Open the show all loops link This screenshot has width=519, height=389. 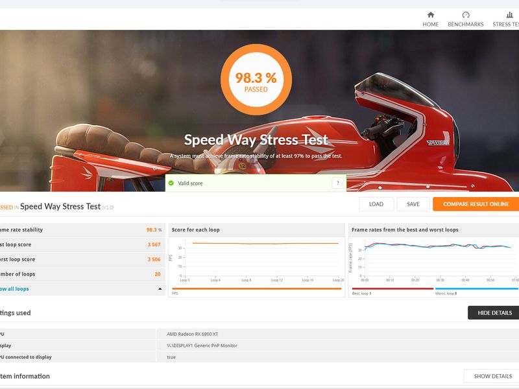[14, 289]
